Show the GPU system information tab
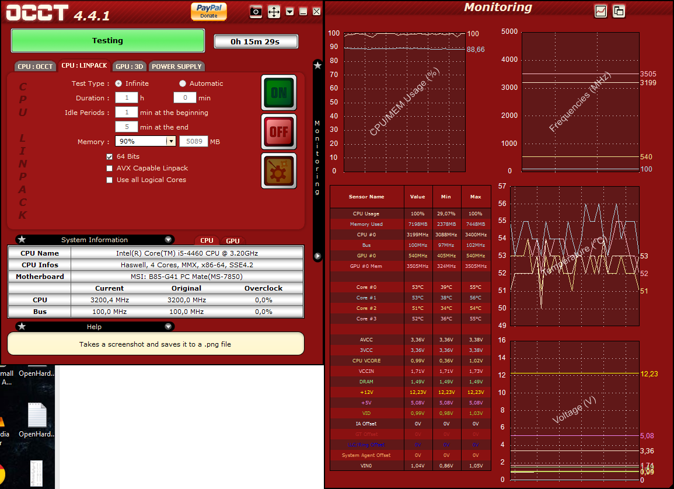Viewport: 674px width, 489px height. point(233,240)
